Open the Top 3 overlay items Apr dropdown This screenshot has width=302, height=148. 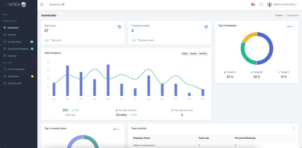[116, 129]
